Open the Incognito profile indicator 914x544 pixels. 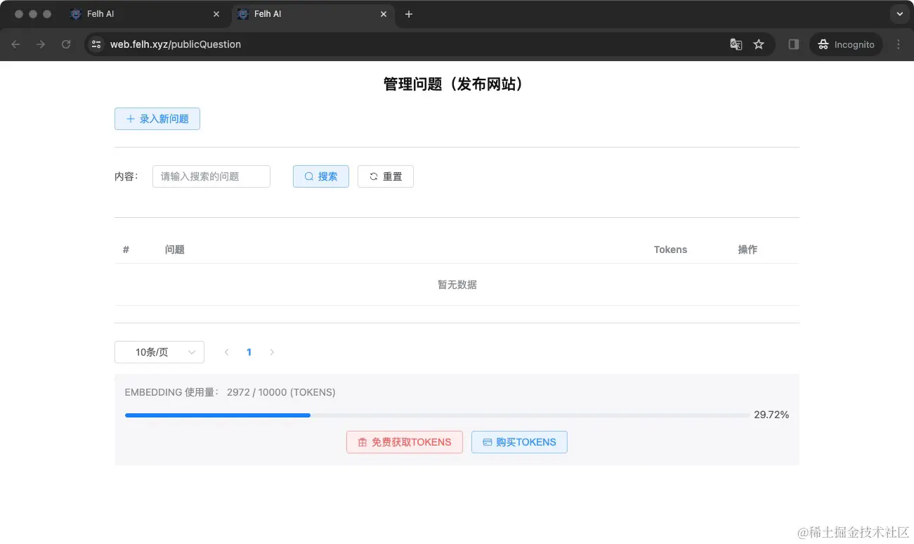[x=847, y=44]
